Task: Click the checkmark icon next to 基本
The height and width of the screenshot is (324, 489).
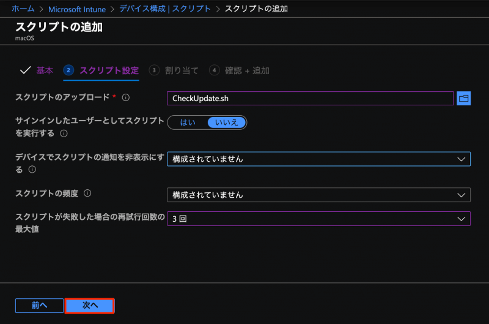Action: coord(25,70)
